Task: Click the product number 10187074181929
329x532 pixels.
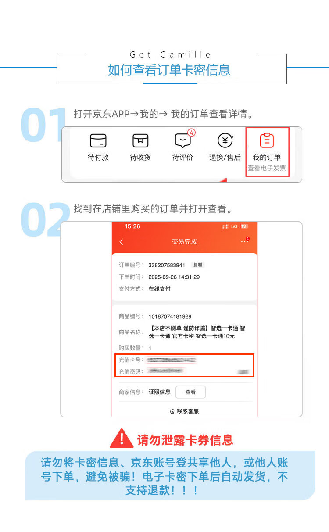Action: click(x=170, y=316)
